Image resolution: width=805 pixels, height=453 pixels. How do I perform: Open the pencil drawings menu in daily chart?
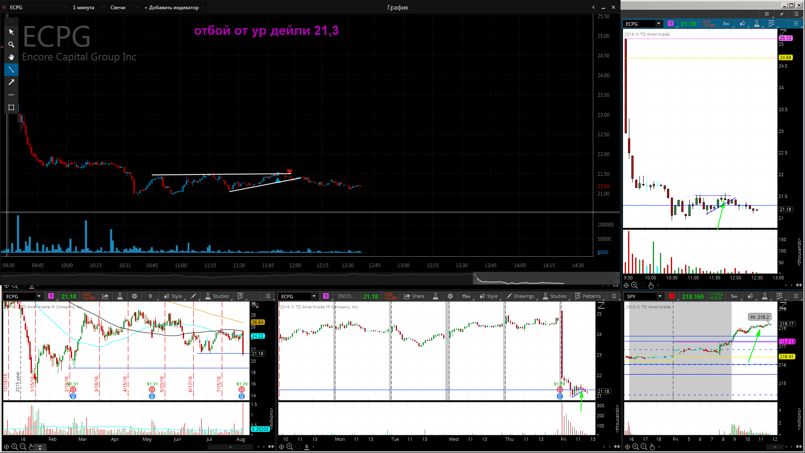point(193,296)
